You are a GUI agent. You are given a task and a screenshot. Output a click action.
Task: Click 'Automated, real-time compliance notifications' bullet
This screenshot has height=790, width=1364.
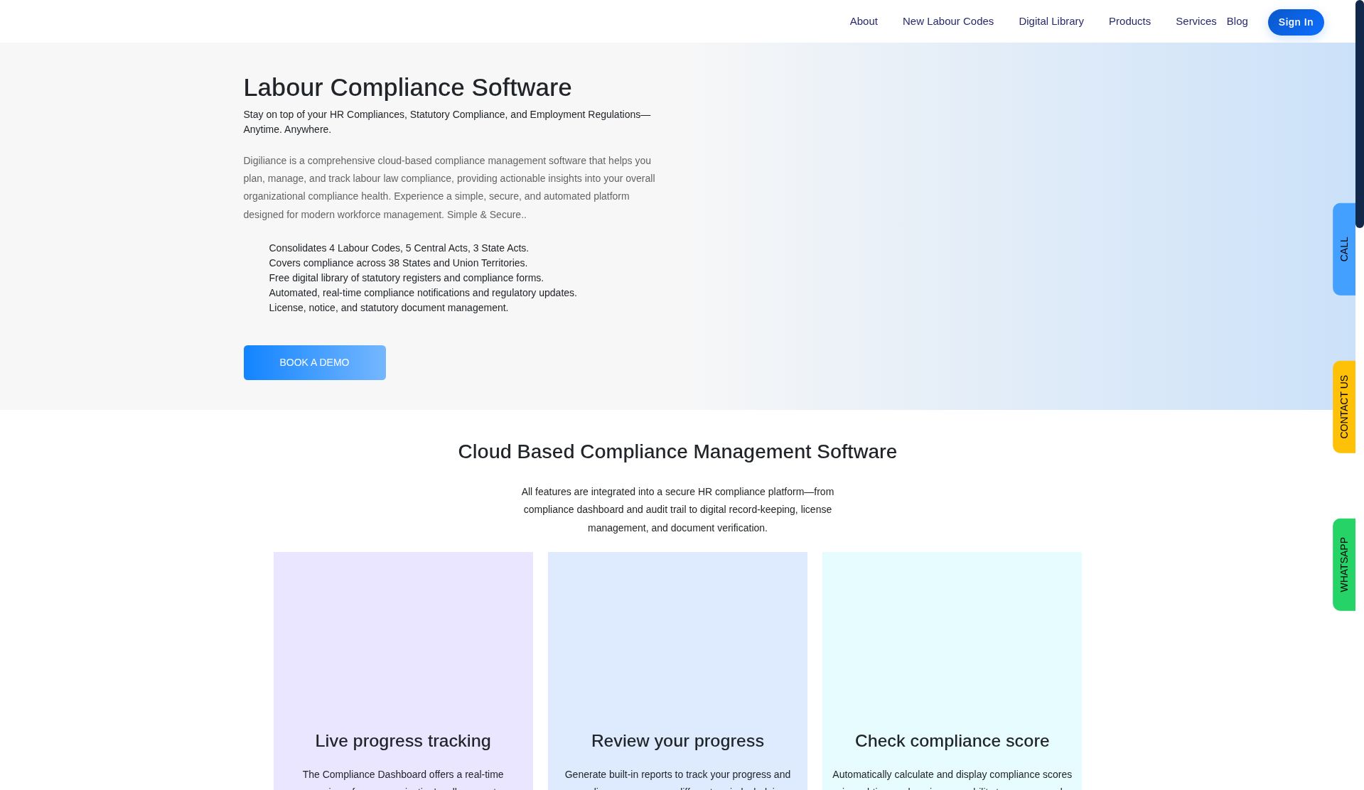[423, 293]
